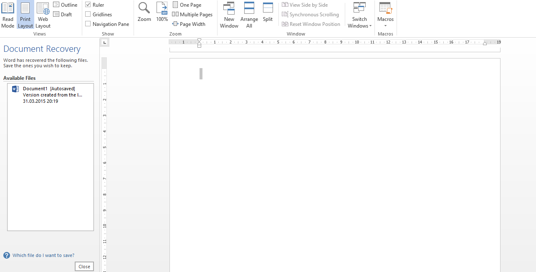Click the tab selector at ruler corner
This screenshot has height=272, width=536.
click(x=104, y=42)
